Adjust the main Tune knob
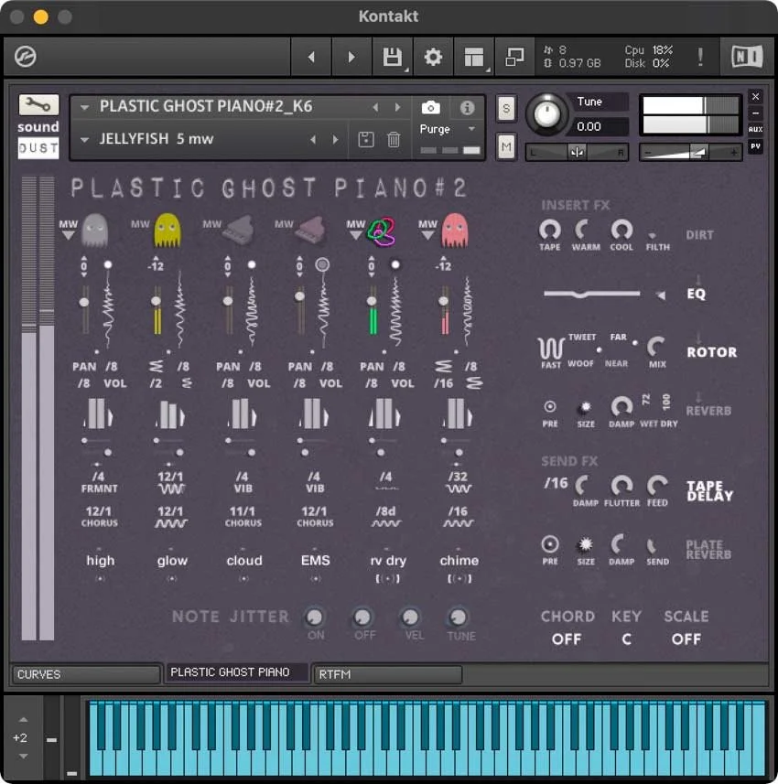778x784 pixels. 546,114
